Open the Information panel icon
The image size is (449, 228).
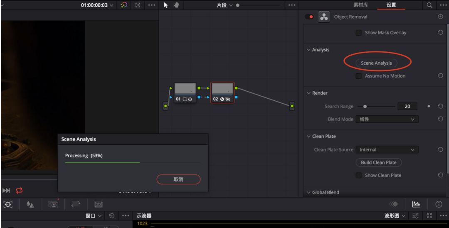[439, 204]
